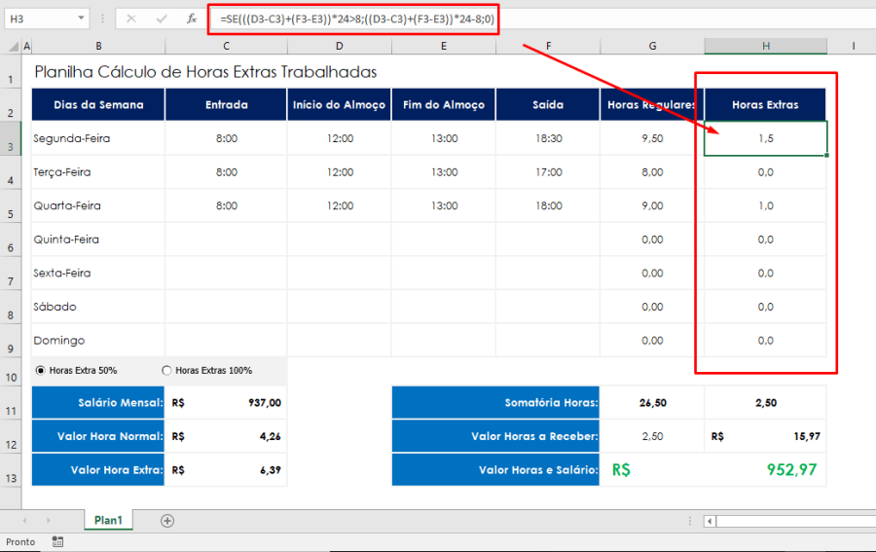This screenshot has height=552, width=876.
Task: Open the Name Box dropdown arrow
Action: click(x=81, y=18)
